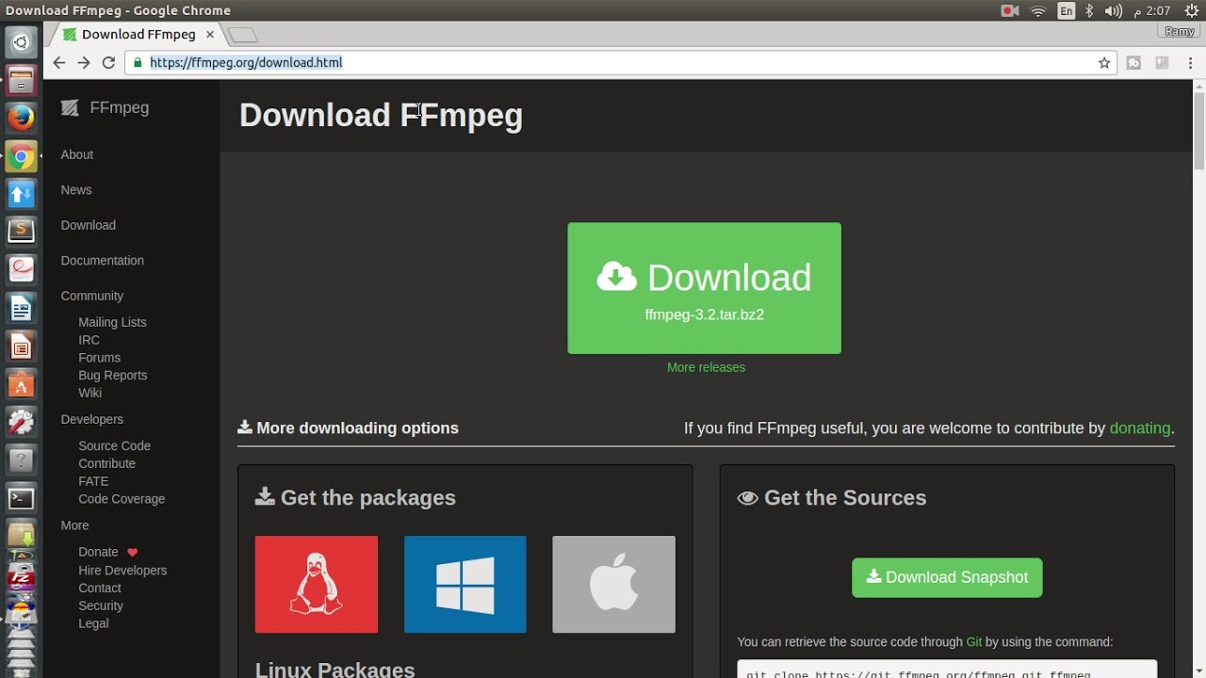Open the sound volume indicator
The image size is (1206, 678).
coord(1113,11)
